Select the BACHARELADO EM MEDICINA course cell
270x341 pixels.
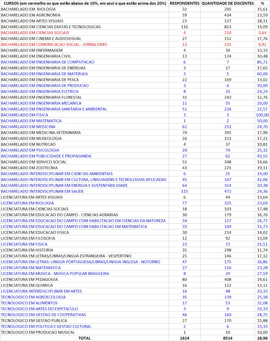pyautogui.click(x=28, y=127)
